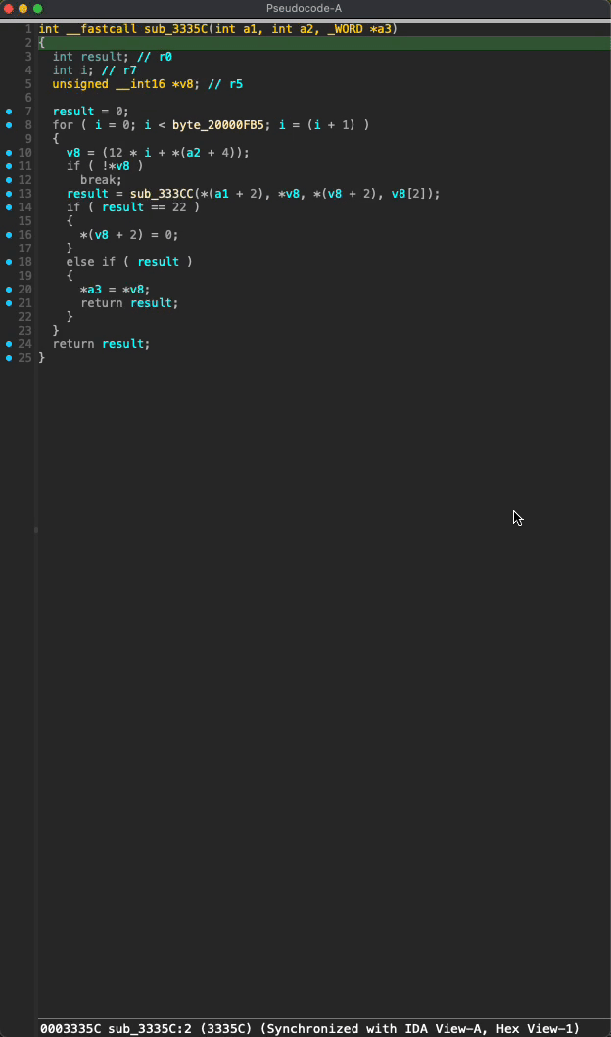This screenshot has height=1037, width=611.
Task: Select the called function sub_333CC
Action: coord(163,193)
